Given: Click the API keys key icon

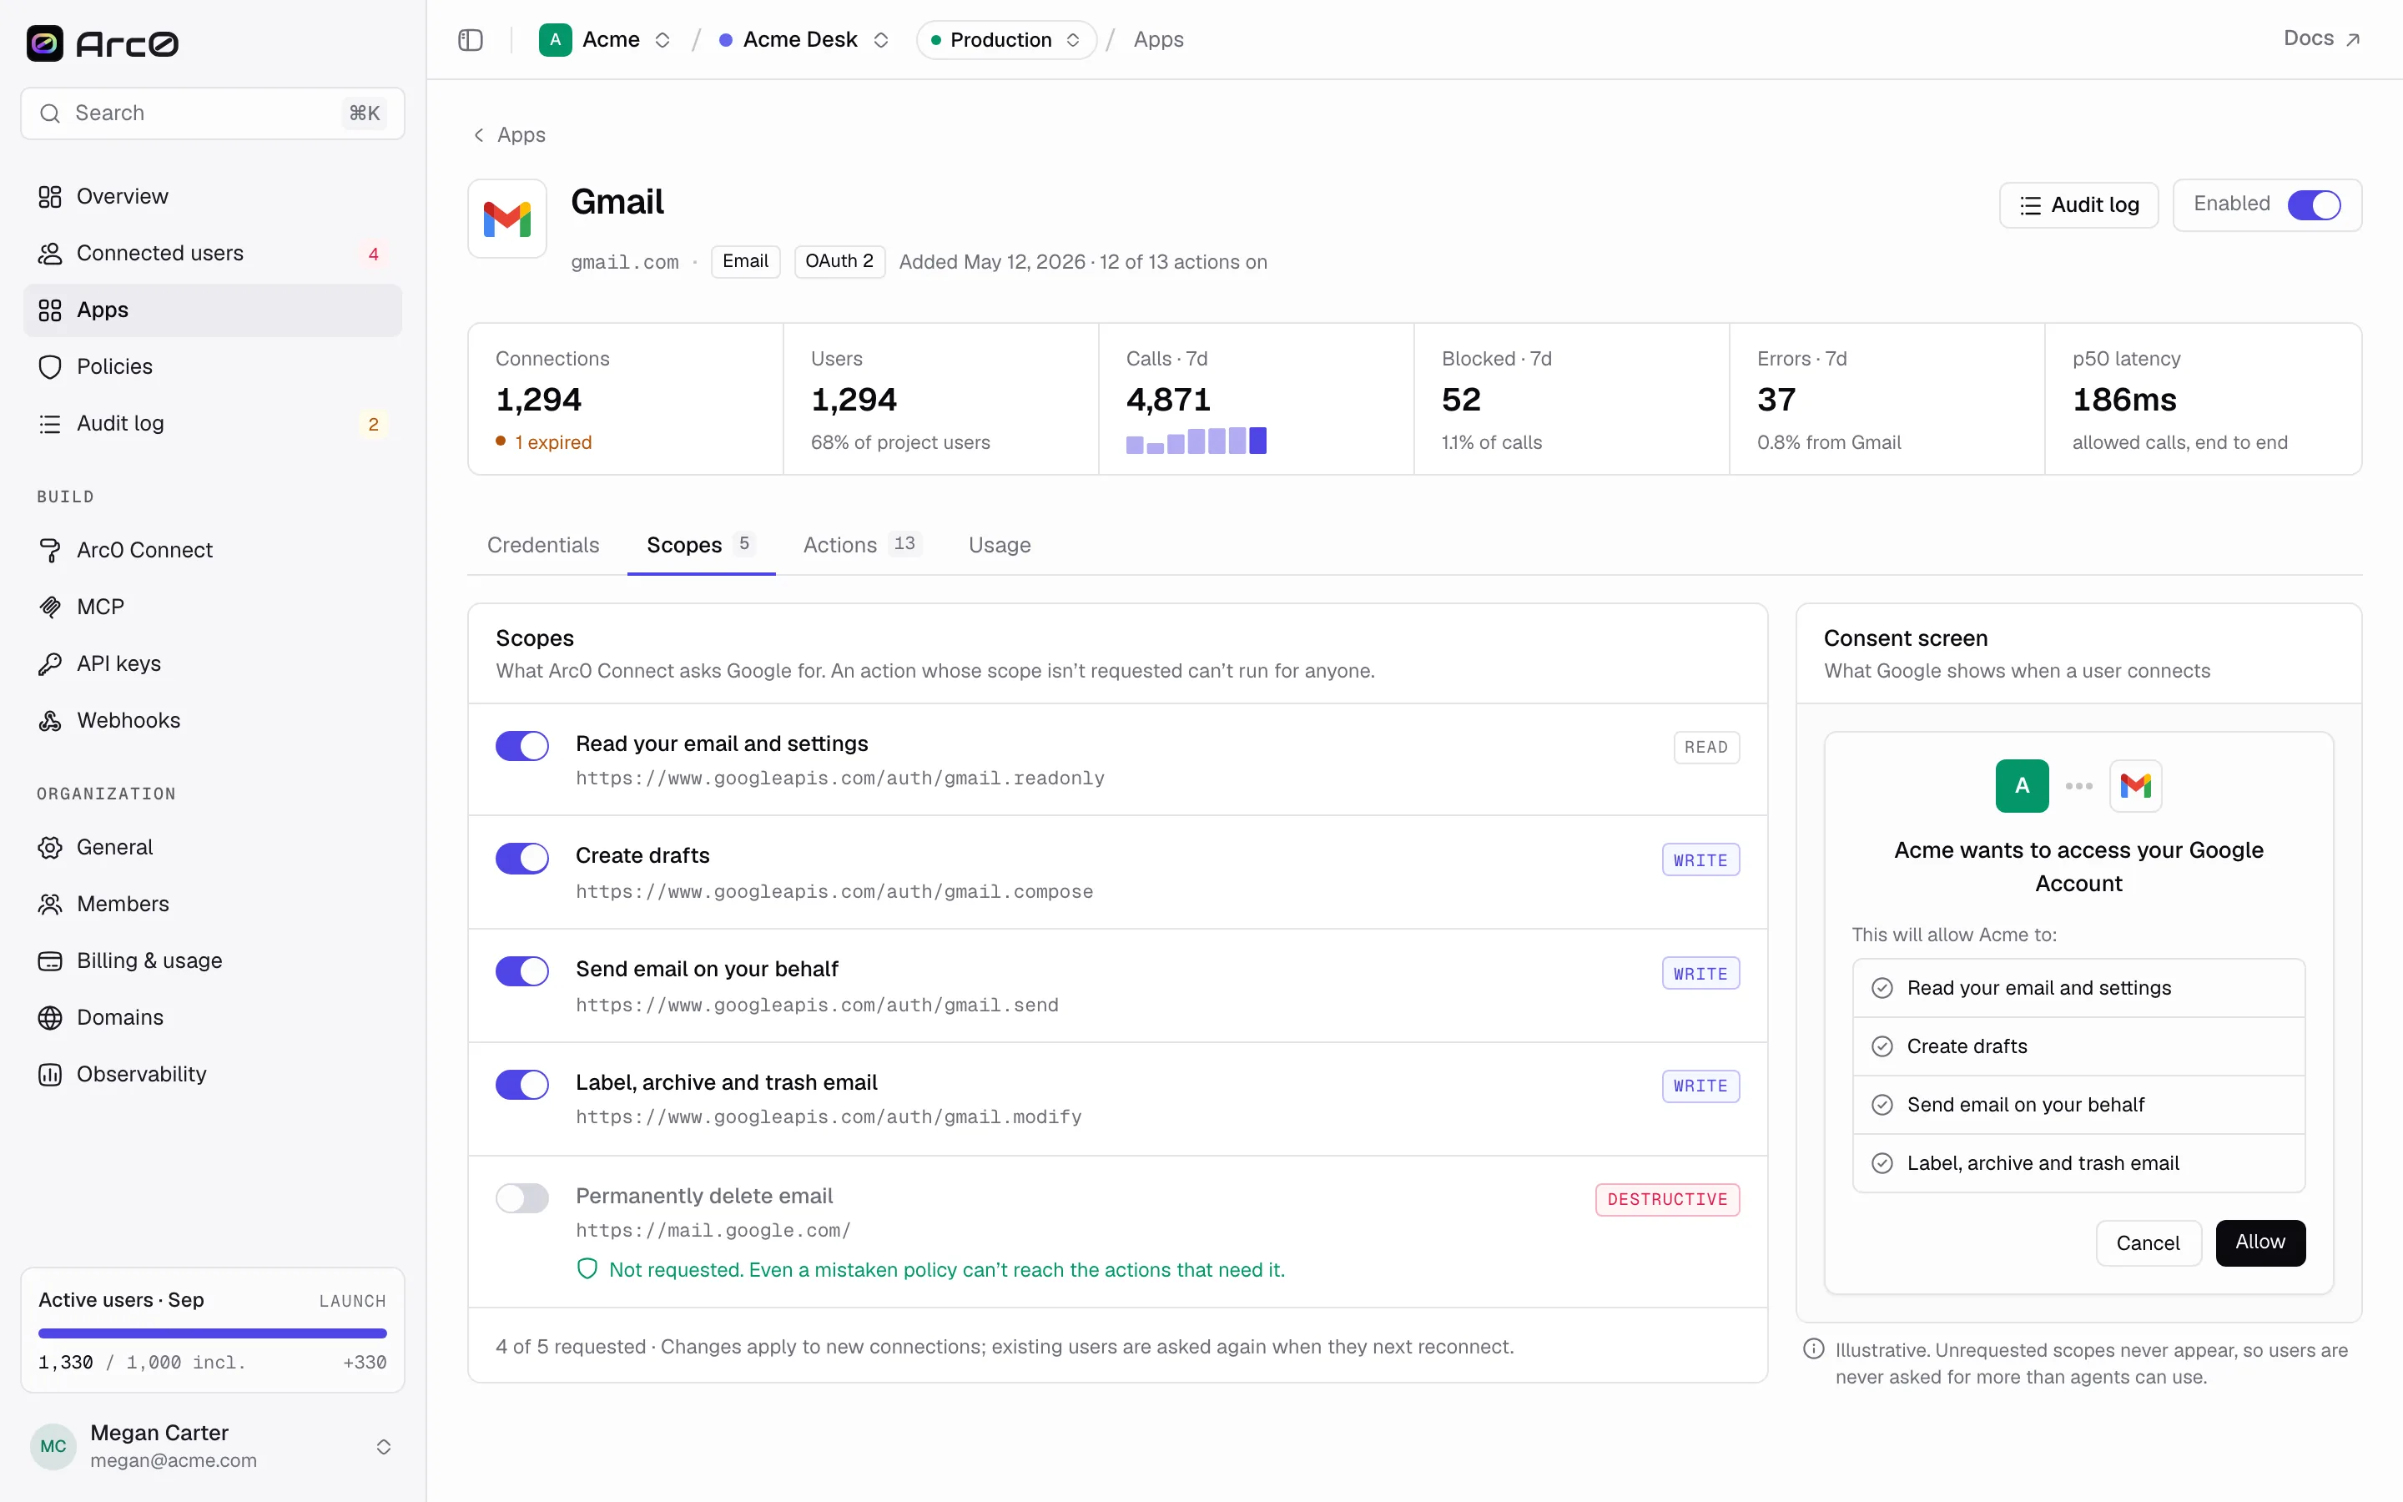Looking at the screenshot, I should (x=50, y=663).
